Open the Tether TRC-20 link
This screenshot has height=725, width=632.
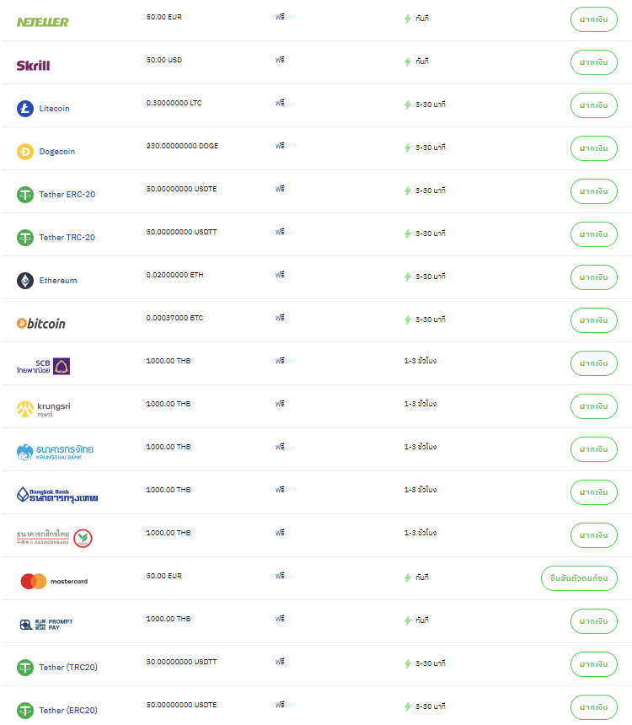(x=67, y=238)
